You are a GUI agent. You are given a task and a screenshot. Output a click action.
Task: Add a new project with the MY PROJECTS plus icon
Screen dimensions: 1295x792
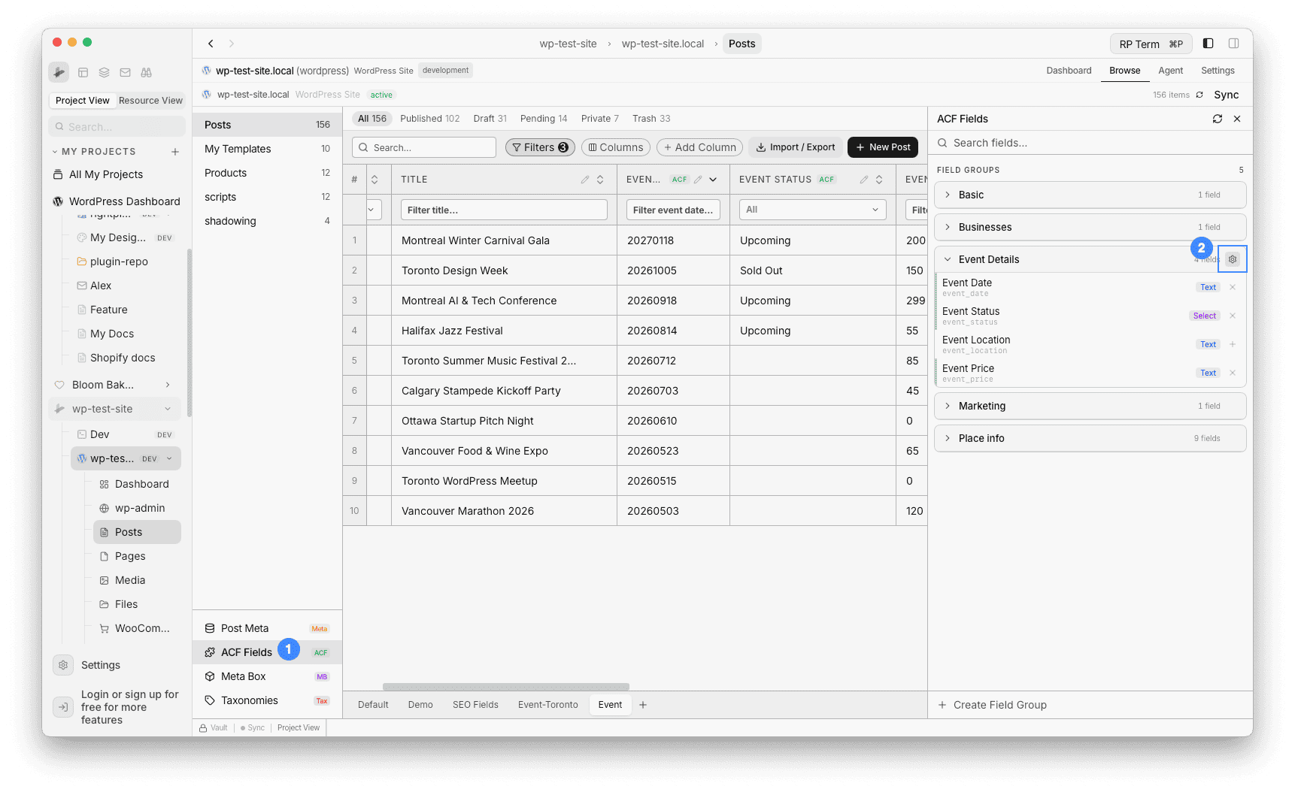pyautogui.click(x=175, y=152)
